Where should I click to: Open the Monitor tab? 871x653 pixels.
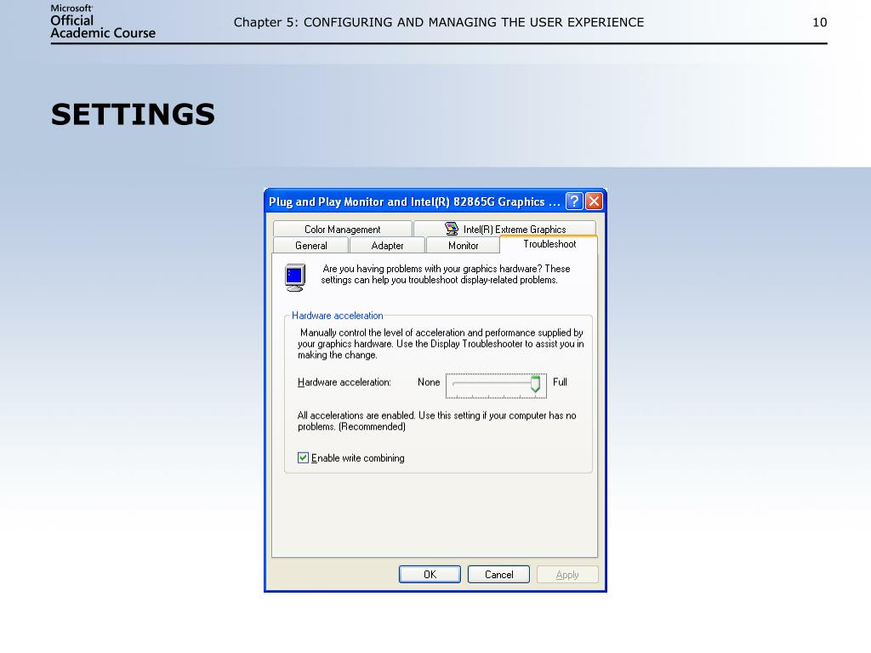point(464,245)
